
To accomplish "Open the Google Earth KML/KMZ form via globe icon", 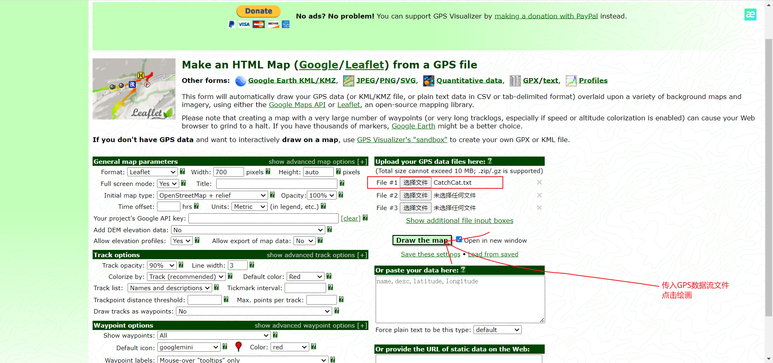I will tap(240, 81).
